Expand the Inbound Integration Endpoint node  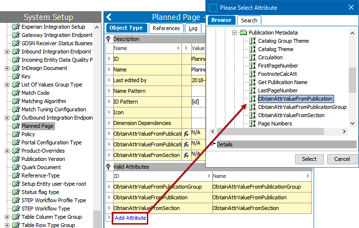tap(7, 52)
